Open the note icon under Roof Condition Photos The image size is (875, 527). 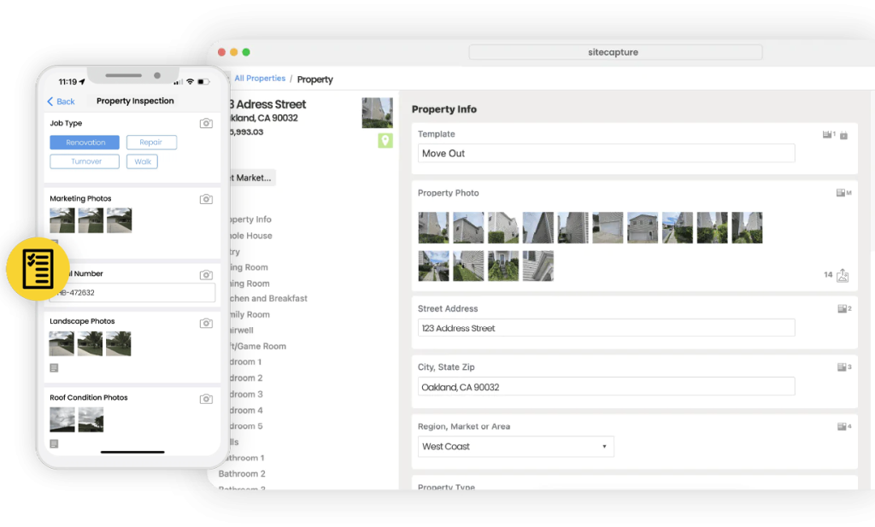(54, 444)
